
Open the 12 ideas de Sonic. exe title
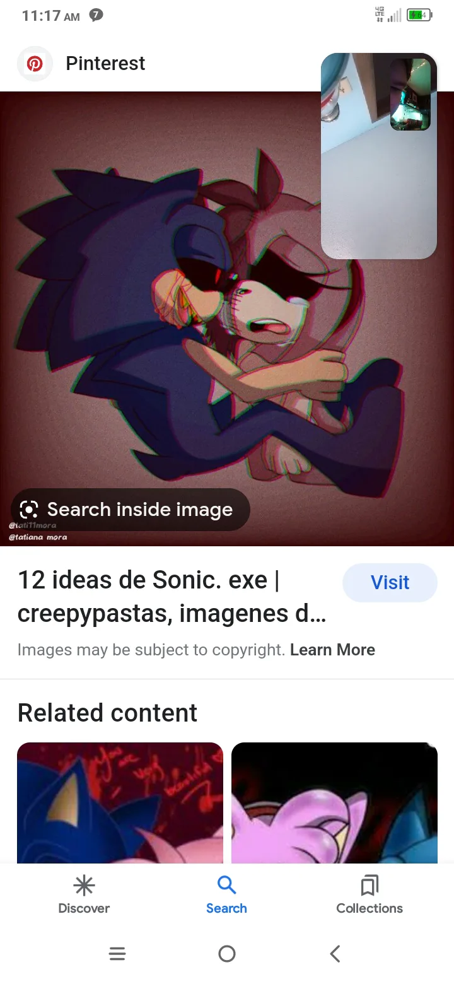(x=172, y=596)
